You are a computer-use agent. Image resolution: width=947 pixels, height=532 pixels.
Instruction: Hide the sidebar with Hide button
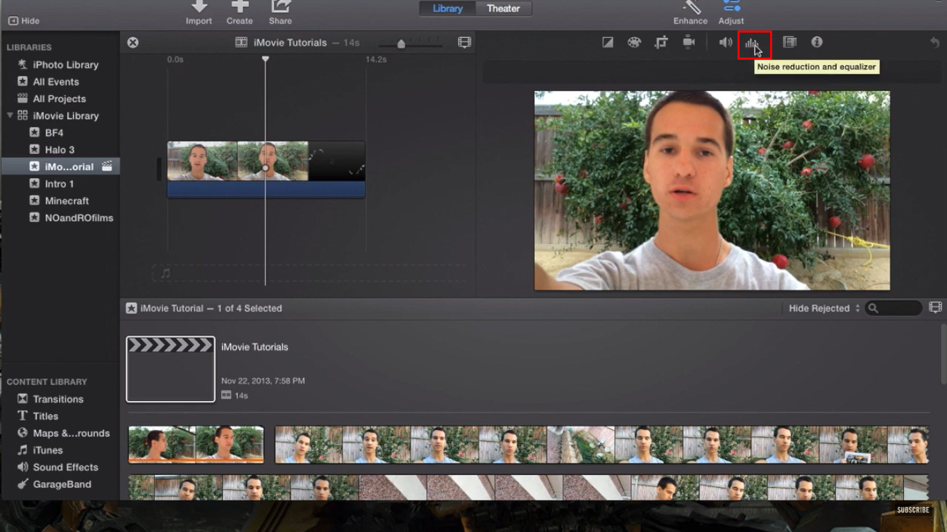pyautogui.click(x=24, y=21)
